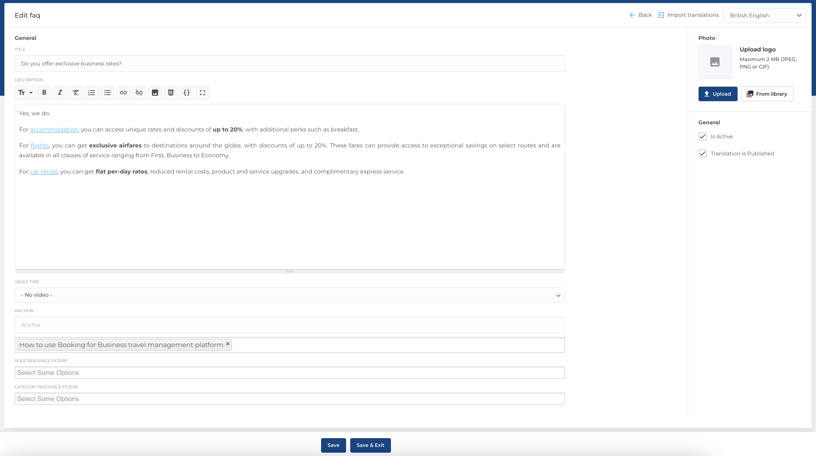Screen dimensions: 816x456
Task: Remove a link with the unlink icon
Action: coord(139,93)
